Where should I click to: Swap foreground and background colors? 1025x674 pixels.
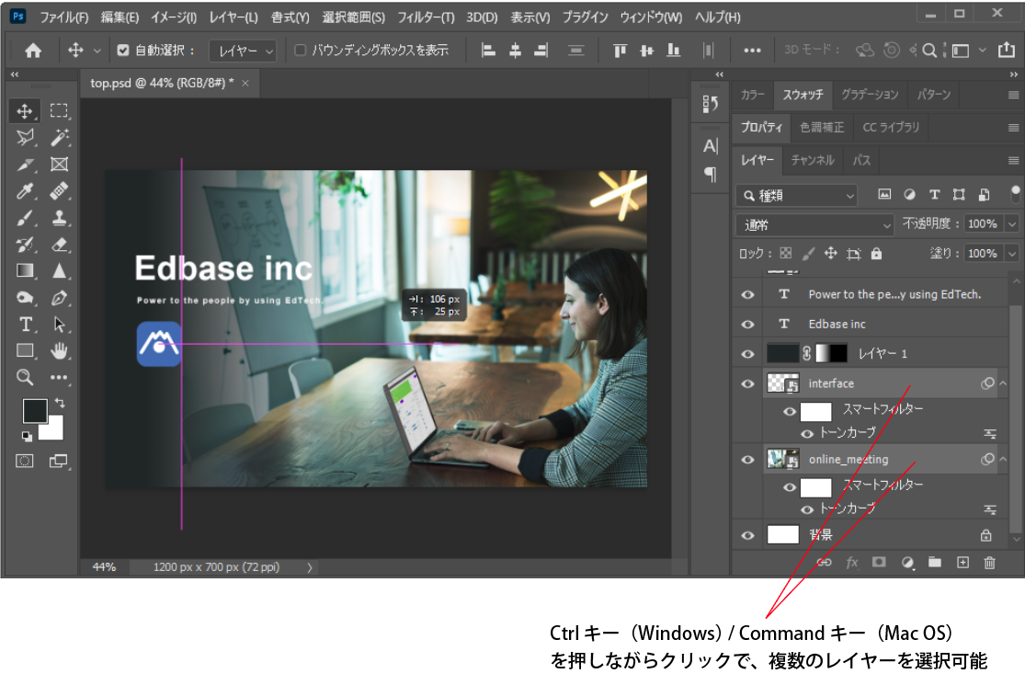60,403
